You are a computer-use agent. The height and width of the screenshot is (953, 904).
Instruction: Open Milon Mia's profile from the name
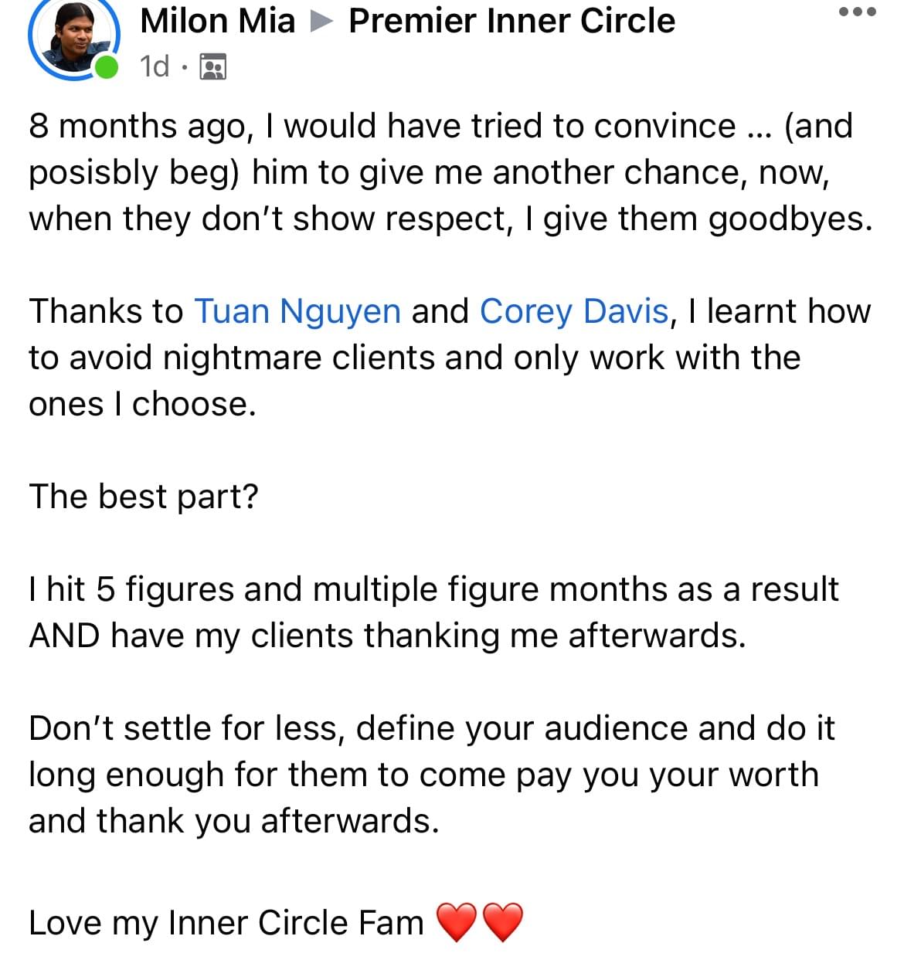pyautogui.click(x=218, y=21)
